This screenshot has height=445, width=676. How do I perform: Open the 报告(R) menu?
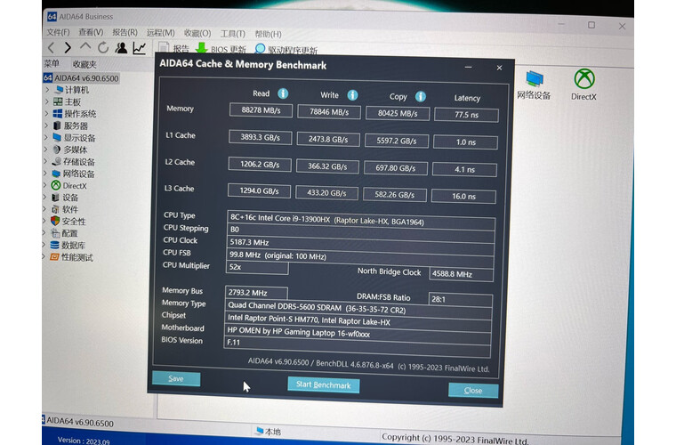coord(125,32)
